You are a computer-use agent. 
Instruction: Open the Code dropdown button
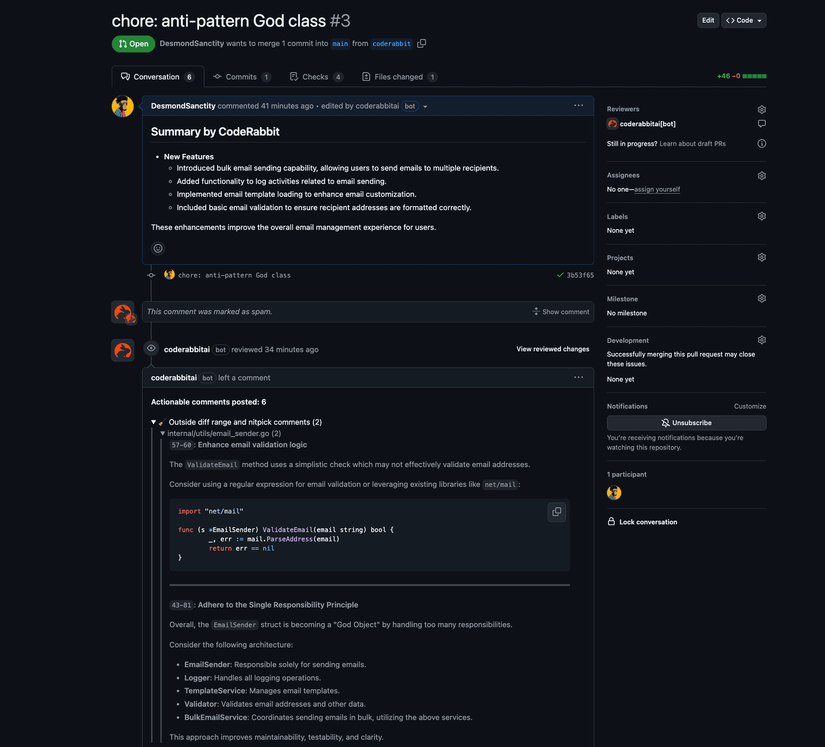[x=744, y=21]
